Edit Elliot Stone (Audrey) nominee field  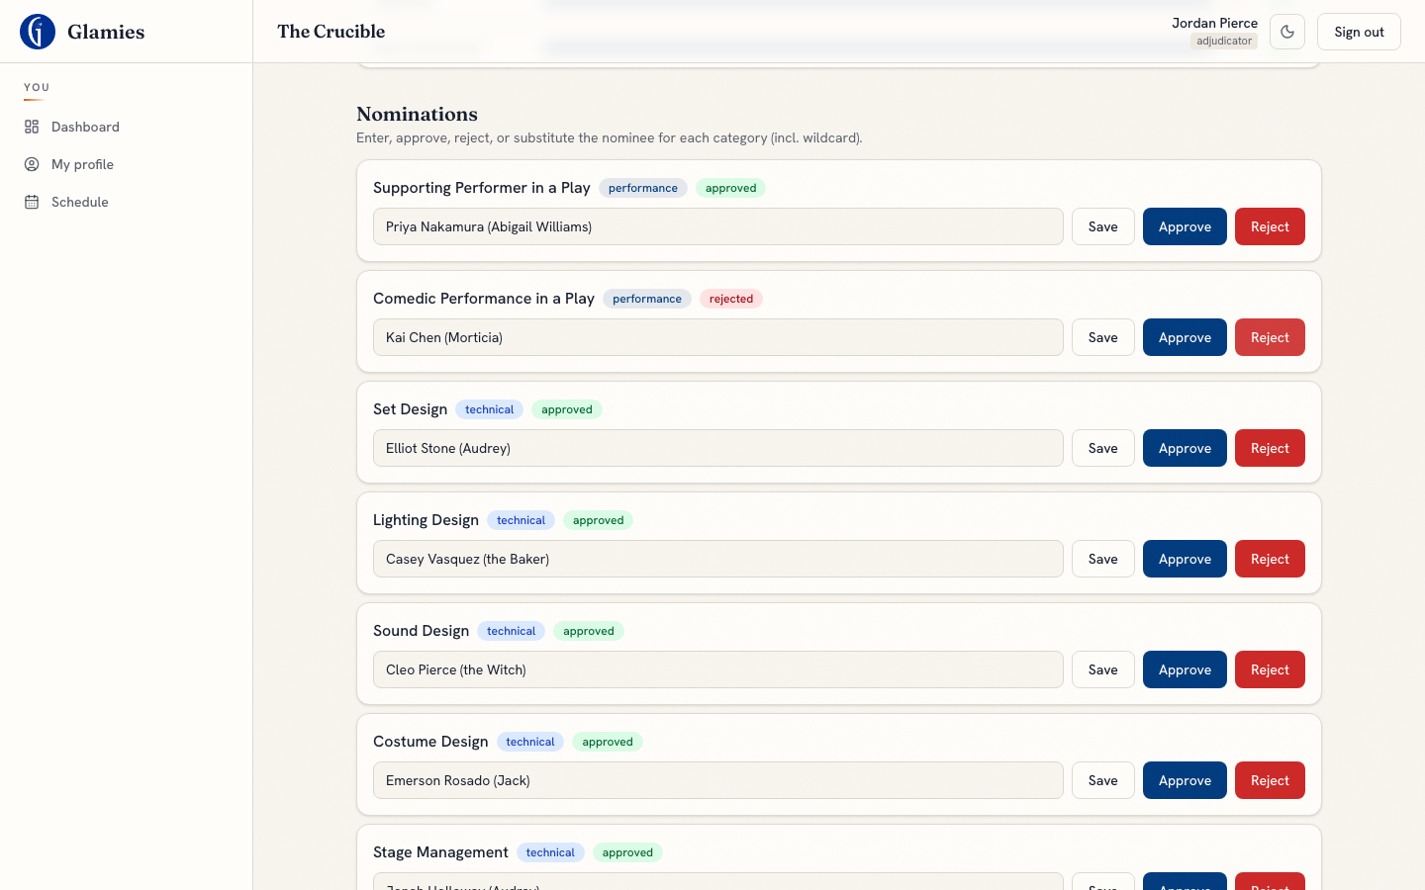[718, 448]
